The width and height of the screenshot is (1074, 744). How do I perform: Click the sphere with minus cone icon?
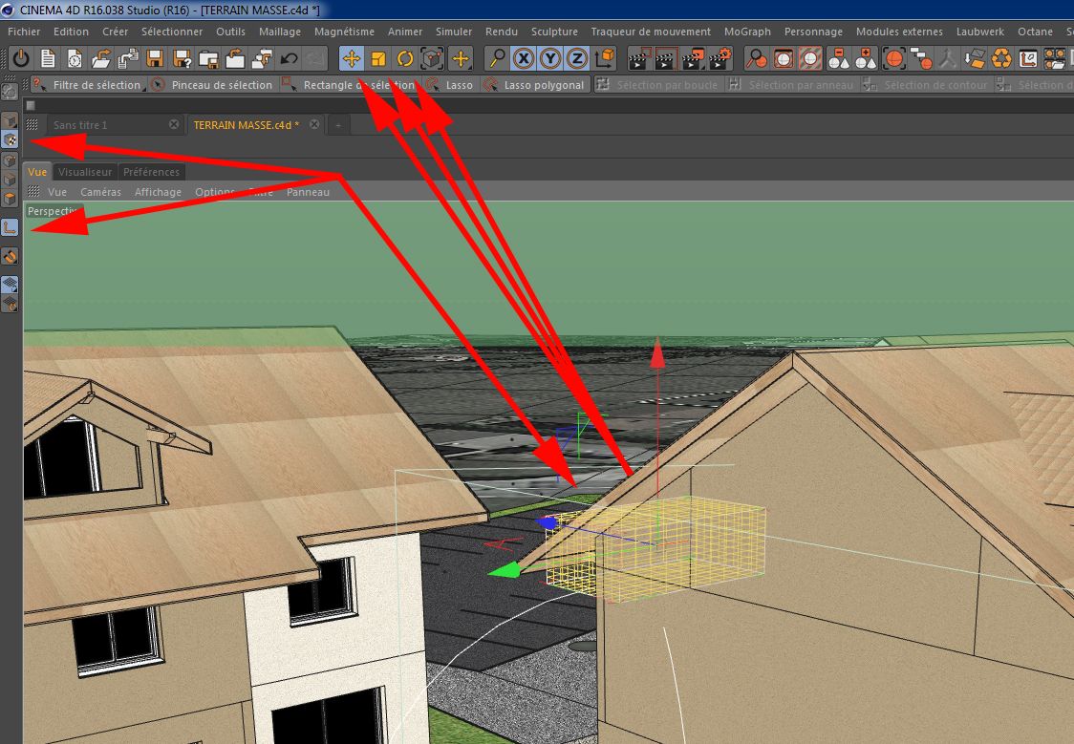[838, 59]
